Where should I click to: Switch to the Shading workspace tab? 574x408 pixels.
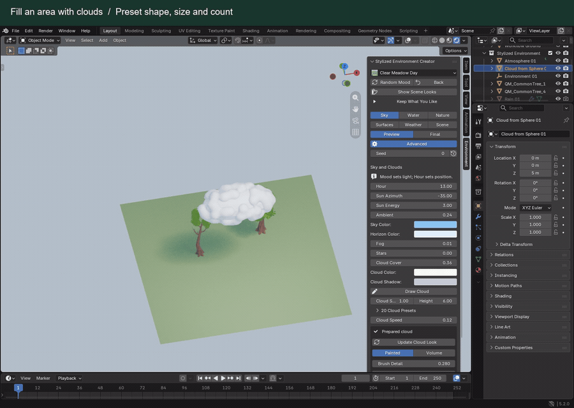(x=251, y=31)
